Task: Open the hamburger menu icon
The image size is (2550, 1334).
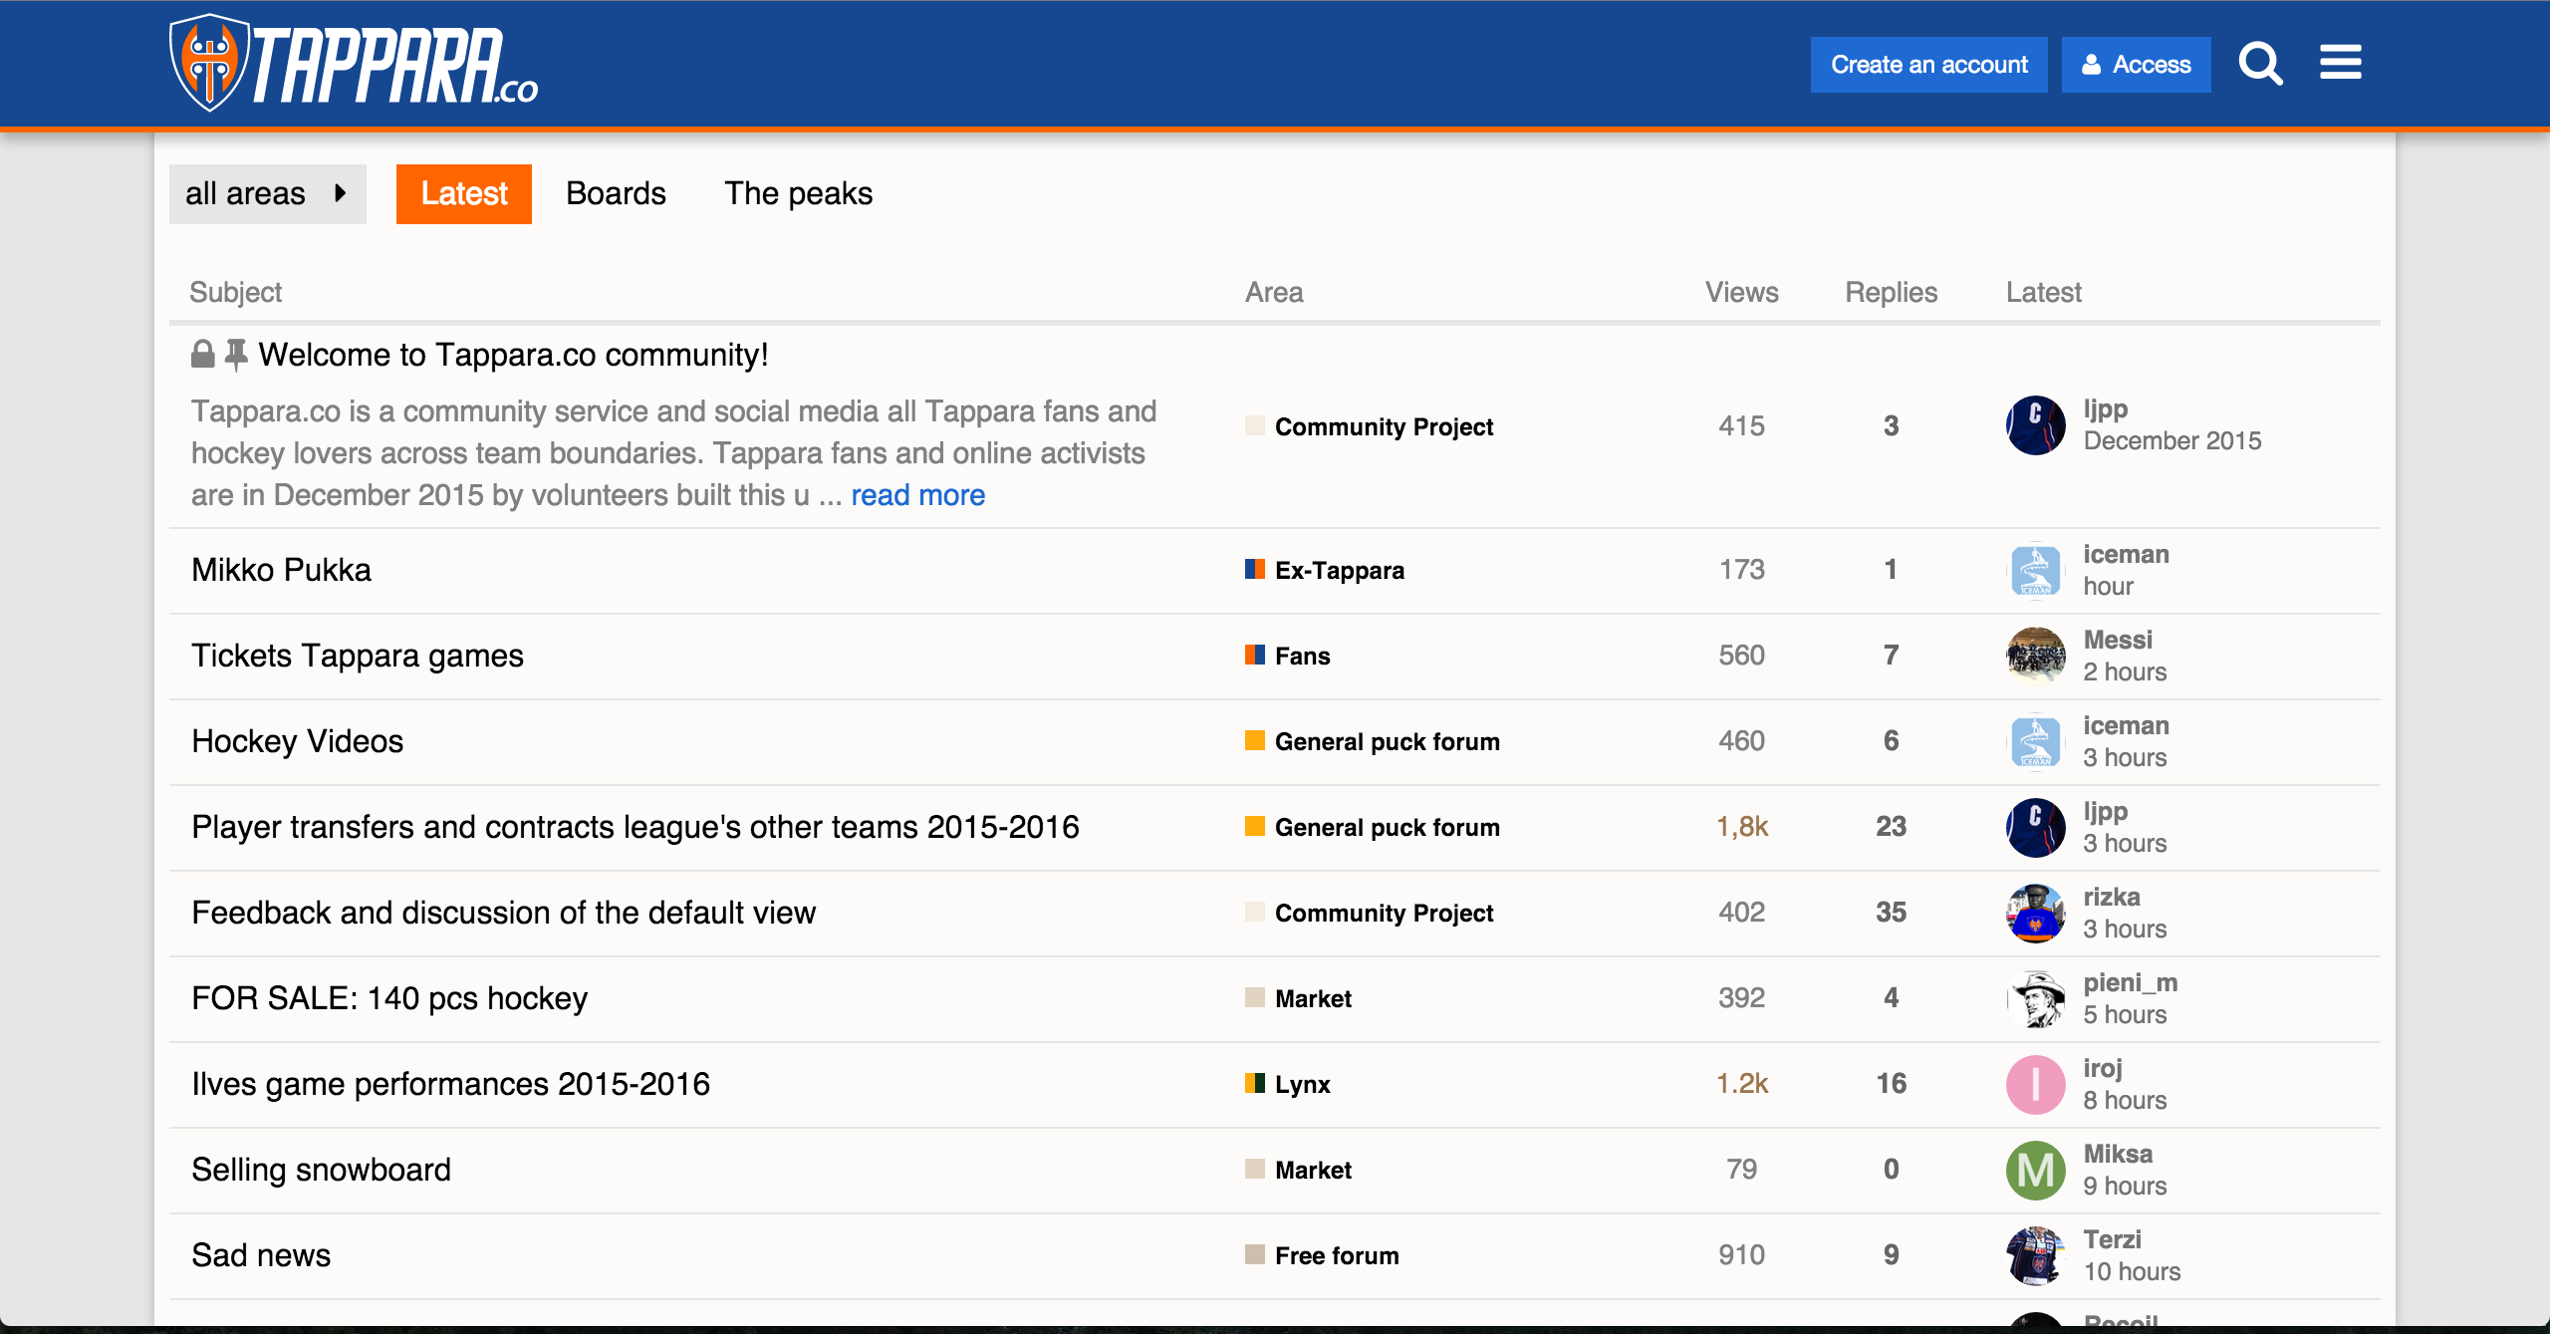Action: point(2340,63)
